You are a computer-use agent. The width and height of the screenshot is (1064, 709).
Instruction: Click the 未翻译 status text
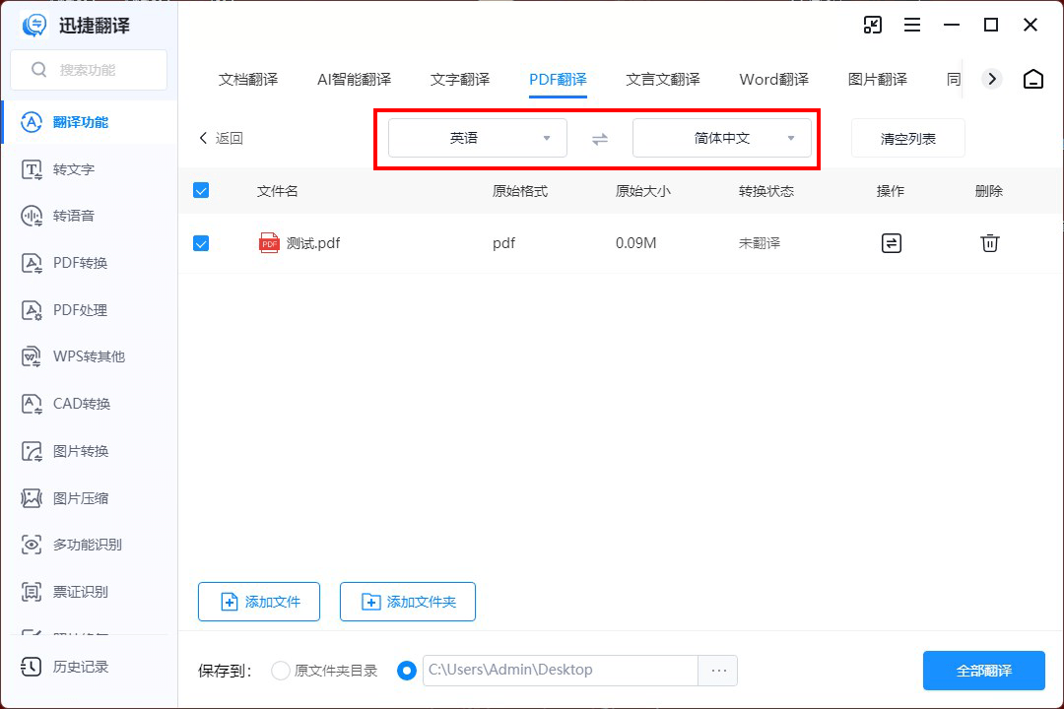click(760, 243)
